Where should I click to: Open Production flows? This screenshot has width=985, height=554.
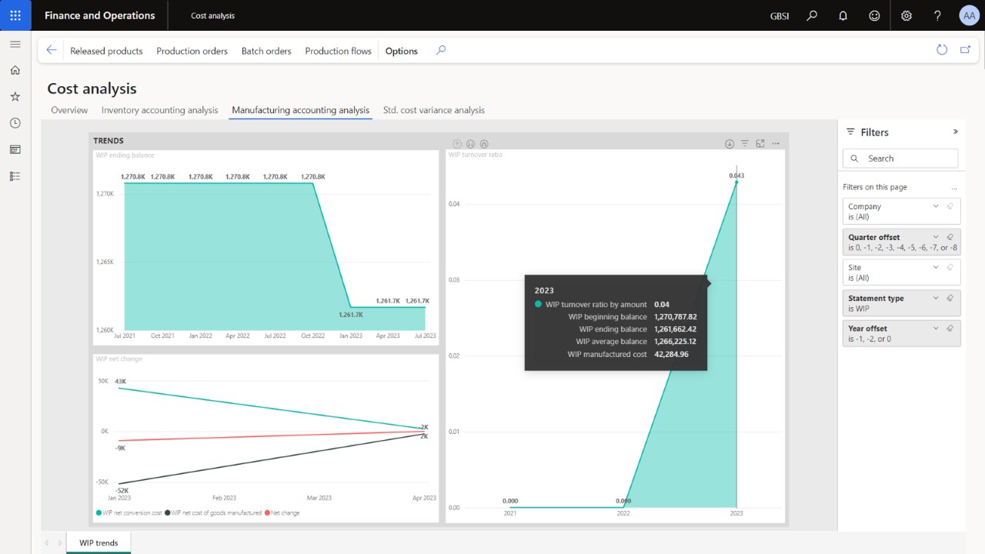(338, 51)
